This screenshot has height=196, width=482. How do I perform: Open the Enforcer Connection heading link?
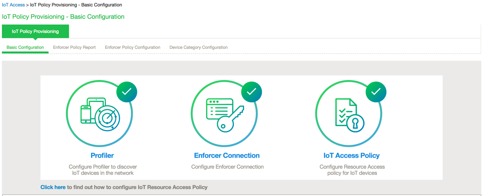coord(227,155)
